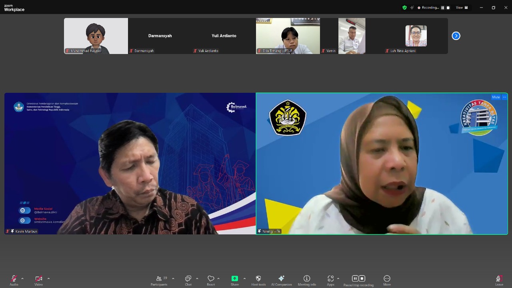Expand video options arrow next to Video
Screen dimensions: 512x288
point(48,278)
